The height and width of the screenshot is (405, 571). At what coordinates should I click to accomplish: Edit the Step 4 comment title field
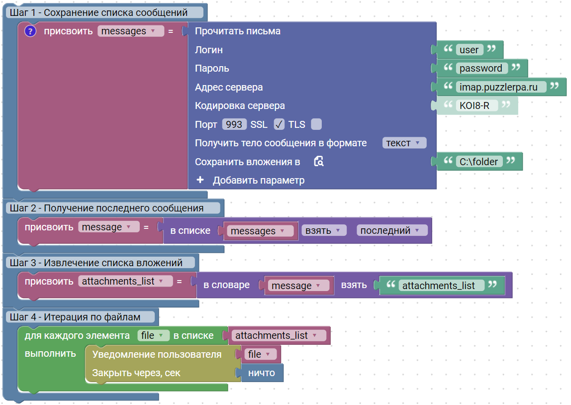(80, 317)
